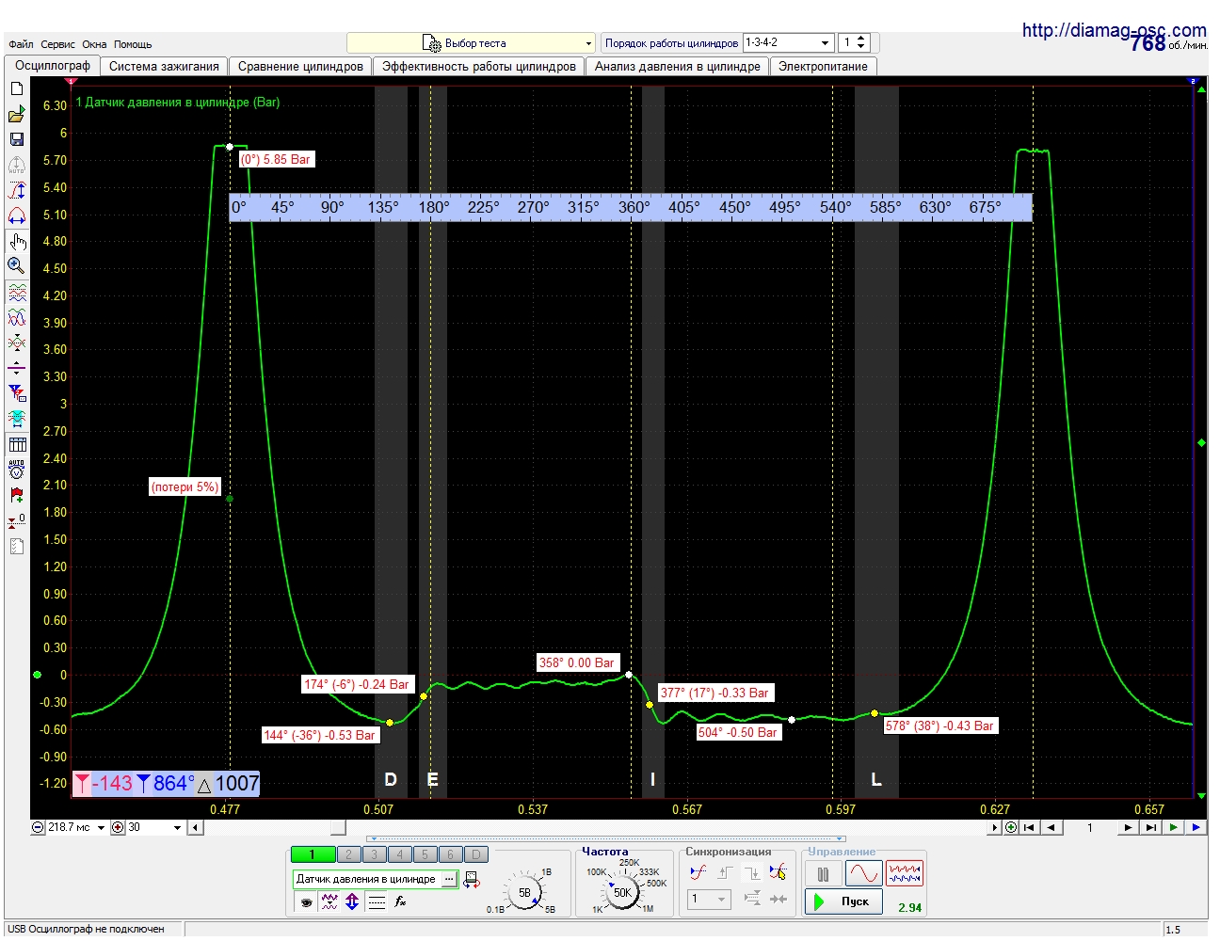Click the ellipsis button beside Датчик давления в цилиндре
This screenshot has height=941, width=1220.
click(x=449, y=879)
